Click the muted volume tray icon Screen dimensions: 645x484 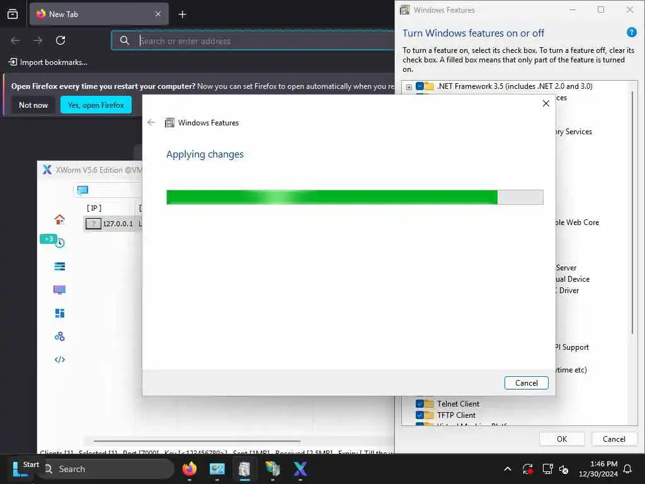(564, 469)
